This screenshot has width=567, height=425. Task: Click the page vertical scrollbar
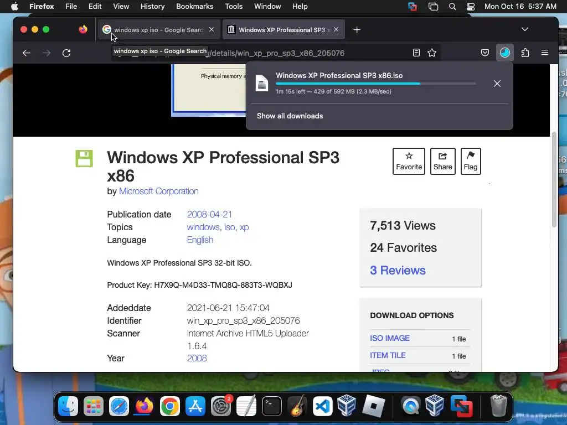pos(554,180)
